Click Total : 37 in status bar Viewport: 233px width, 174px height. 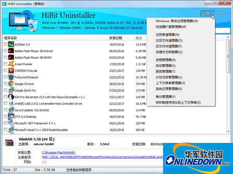[10, 170]
